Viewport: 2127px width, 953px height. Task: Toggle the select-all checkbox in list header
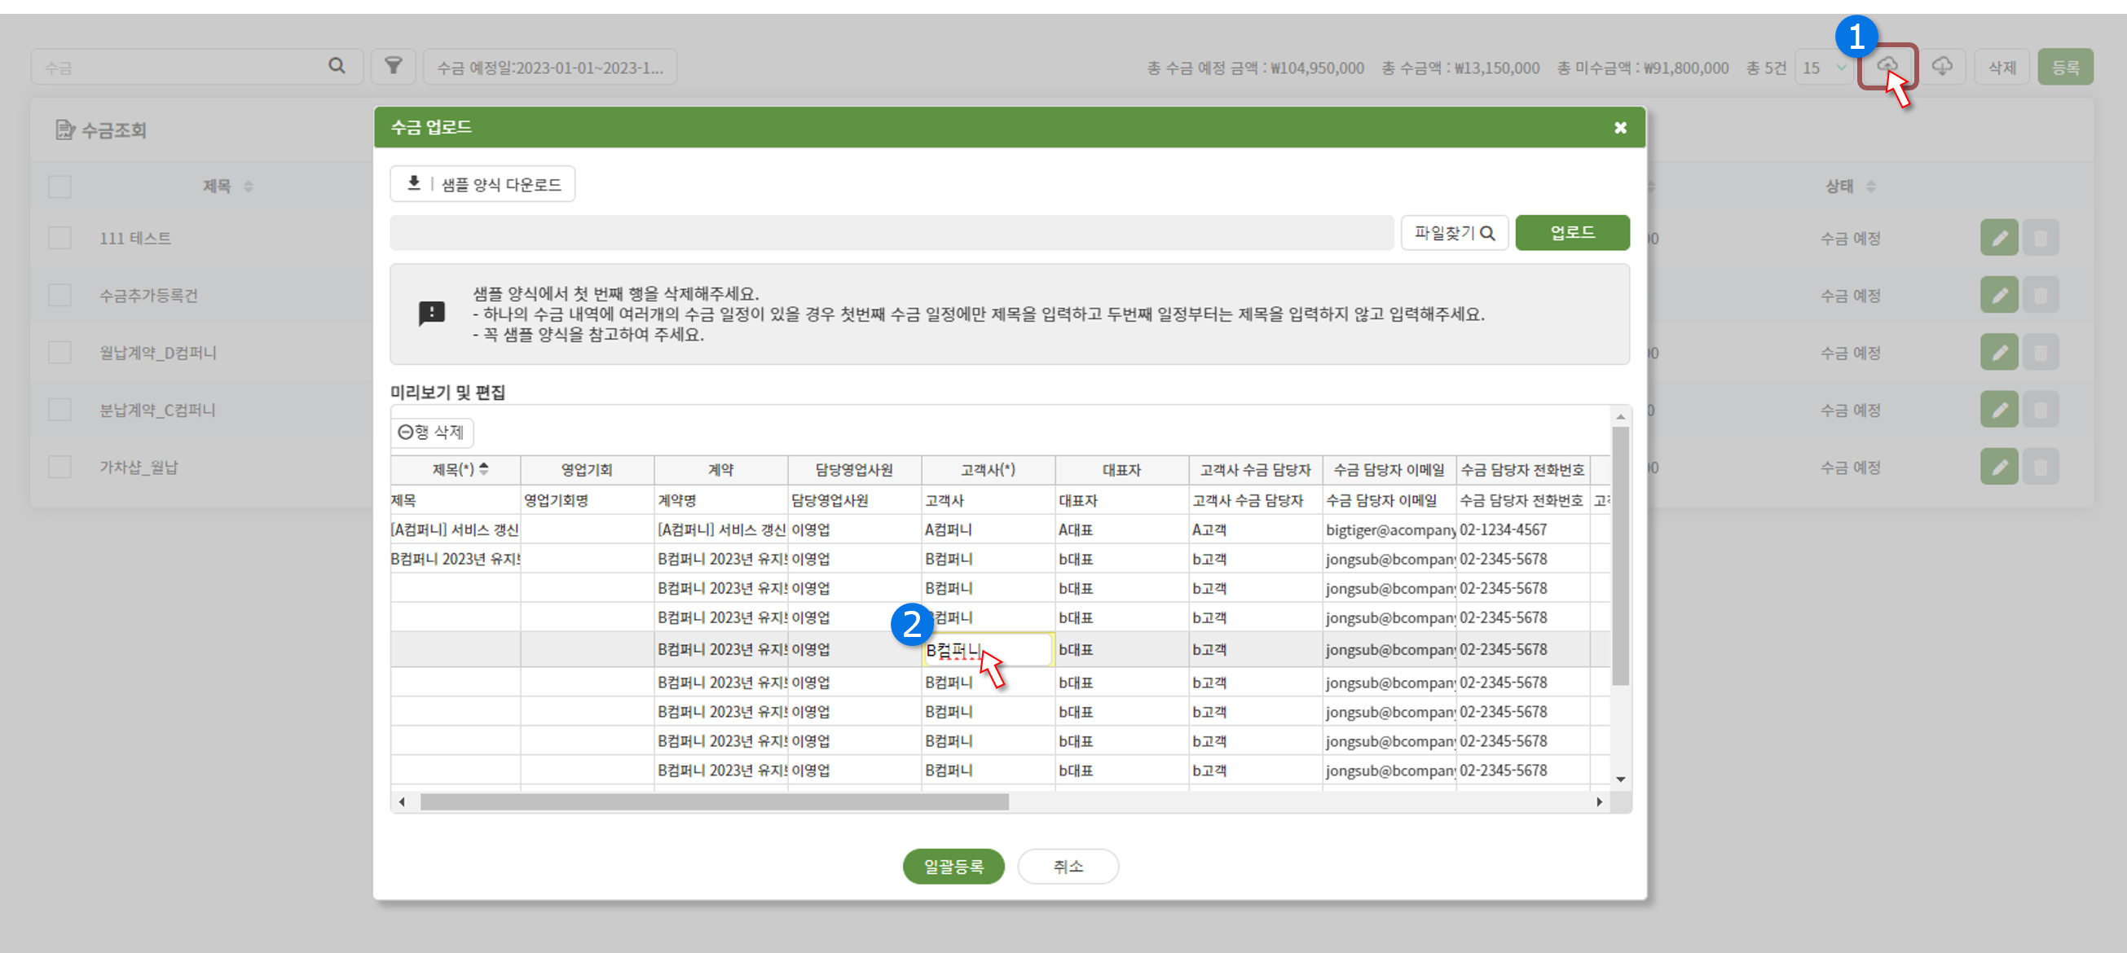[59, 187]
